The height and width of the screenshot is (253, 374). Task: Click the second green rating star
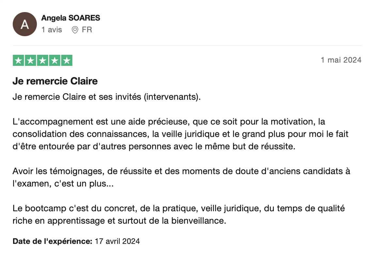[x=30, y=61]
